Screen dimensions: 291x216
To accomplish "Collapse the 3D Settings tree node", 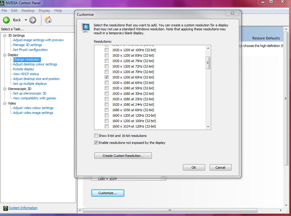I will click(5, 35).
